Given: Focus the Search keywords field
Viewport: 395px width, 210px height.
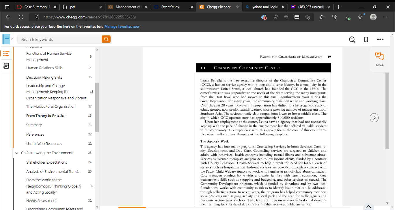Looking at the screenshot, I should point(60,39).
